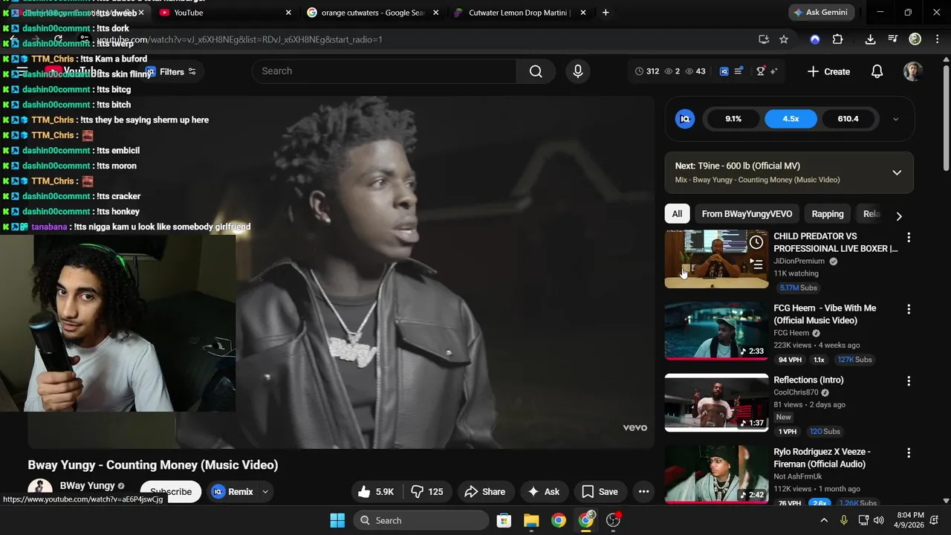This screenshot has width=951, height=535.
Task: Click the 4.5x blue score pill
Action: pyautogui.click(x=791, y=119)
